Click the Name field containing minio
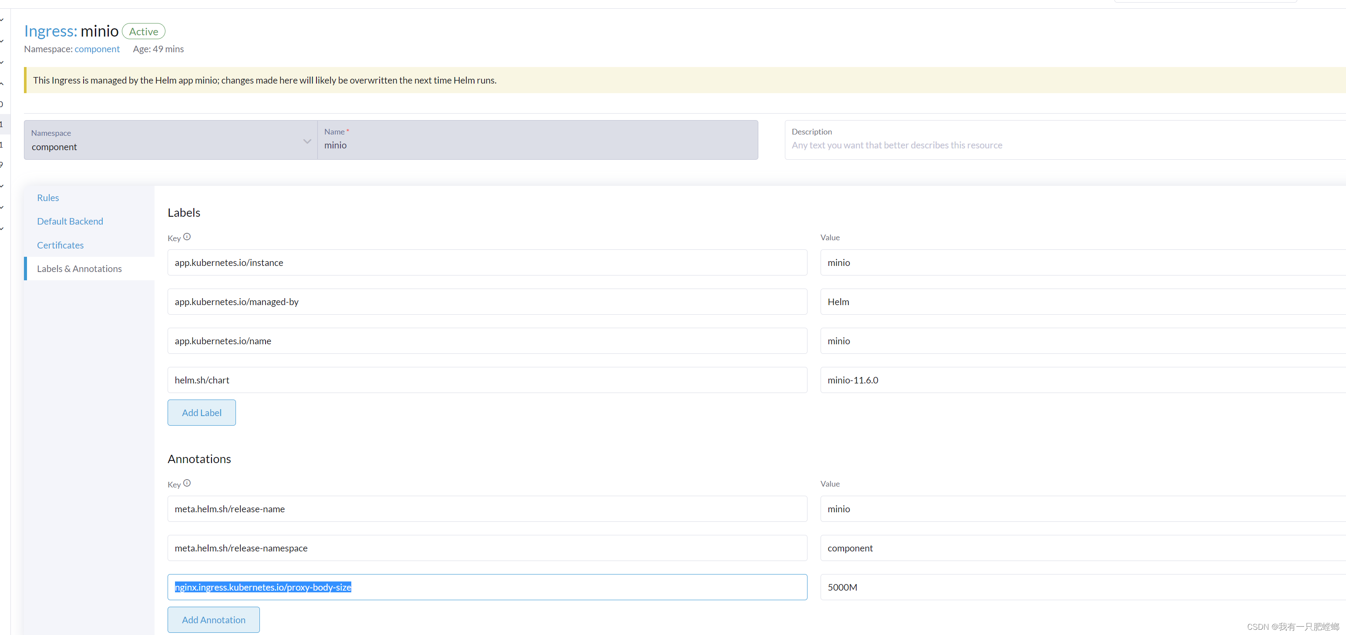This screenshot has height=635, width=1346. 537,145
